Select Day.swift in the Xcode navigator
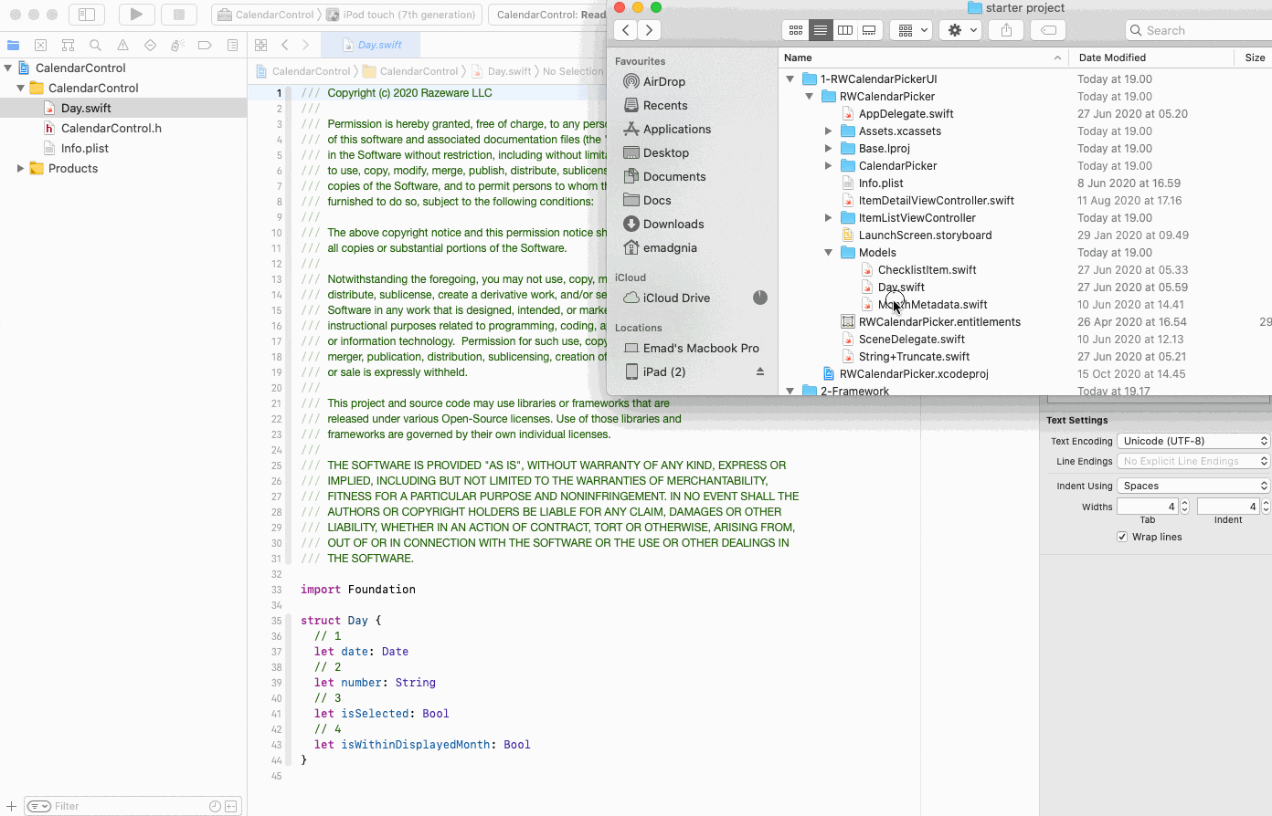Viewport: 1272px width, 816px height. pyautogui.click(x=123, y=108)
